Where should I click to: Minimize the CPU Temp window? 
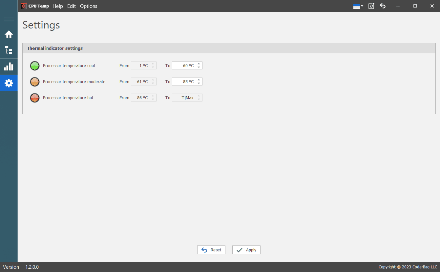click(x=398, y=6)
